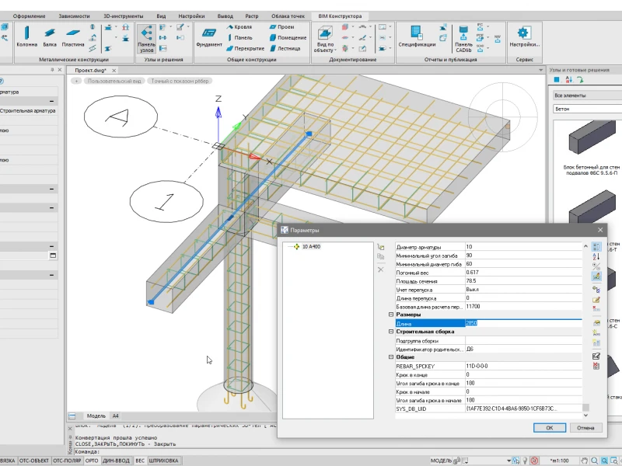Select the 10 A400 tree item

311,246
